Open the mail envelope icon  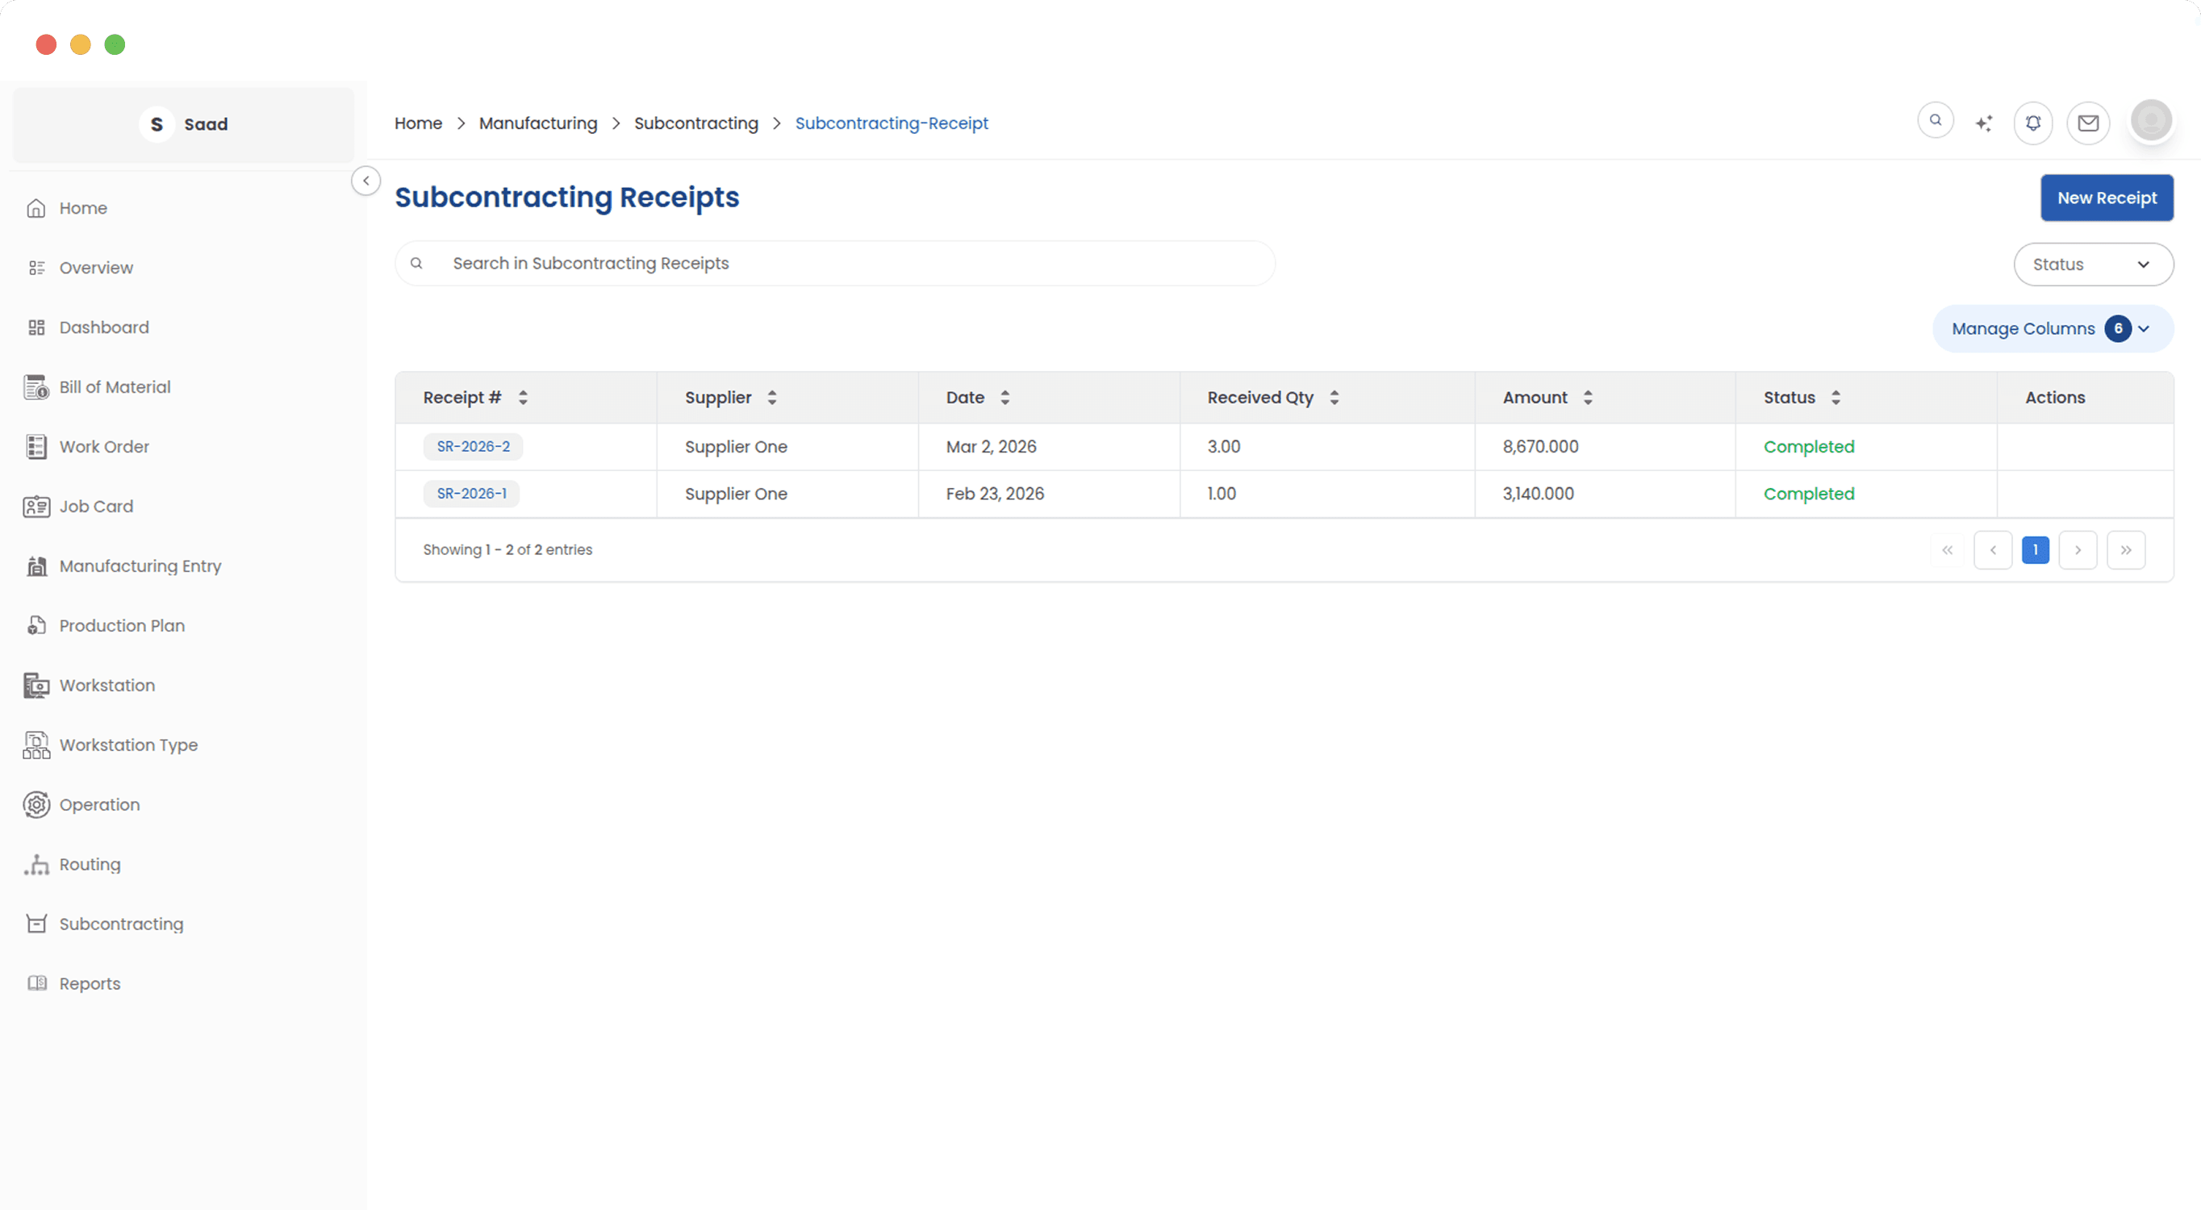point(2087,123)
